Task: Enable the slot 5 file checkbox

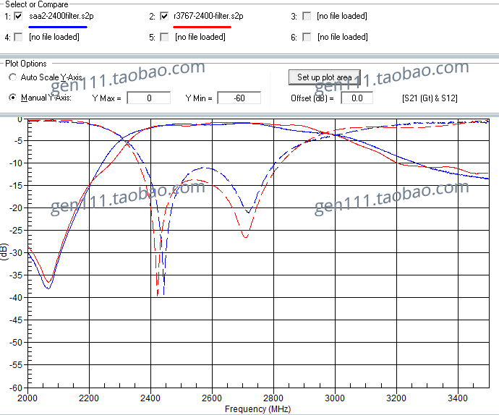Action: pos(164,37)
